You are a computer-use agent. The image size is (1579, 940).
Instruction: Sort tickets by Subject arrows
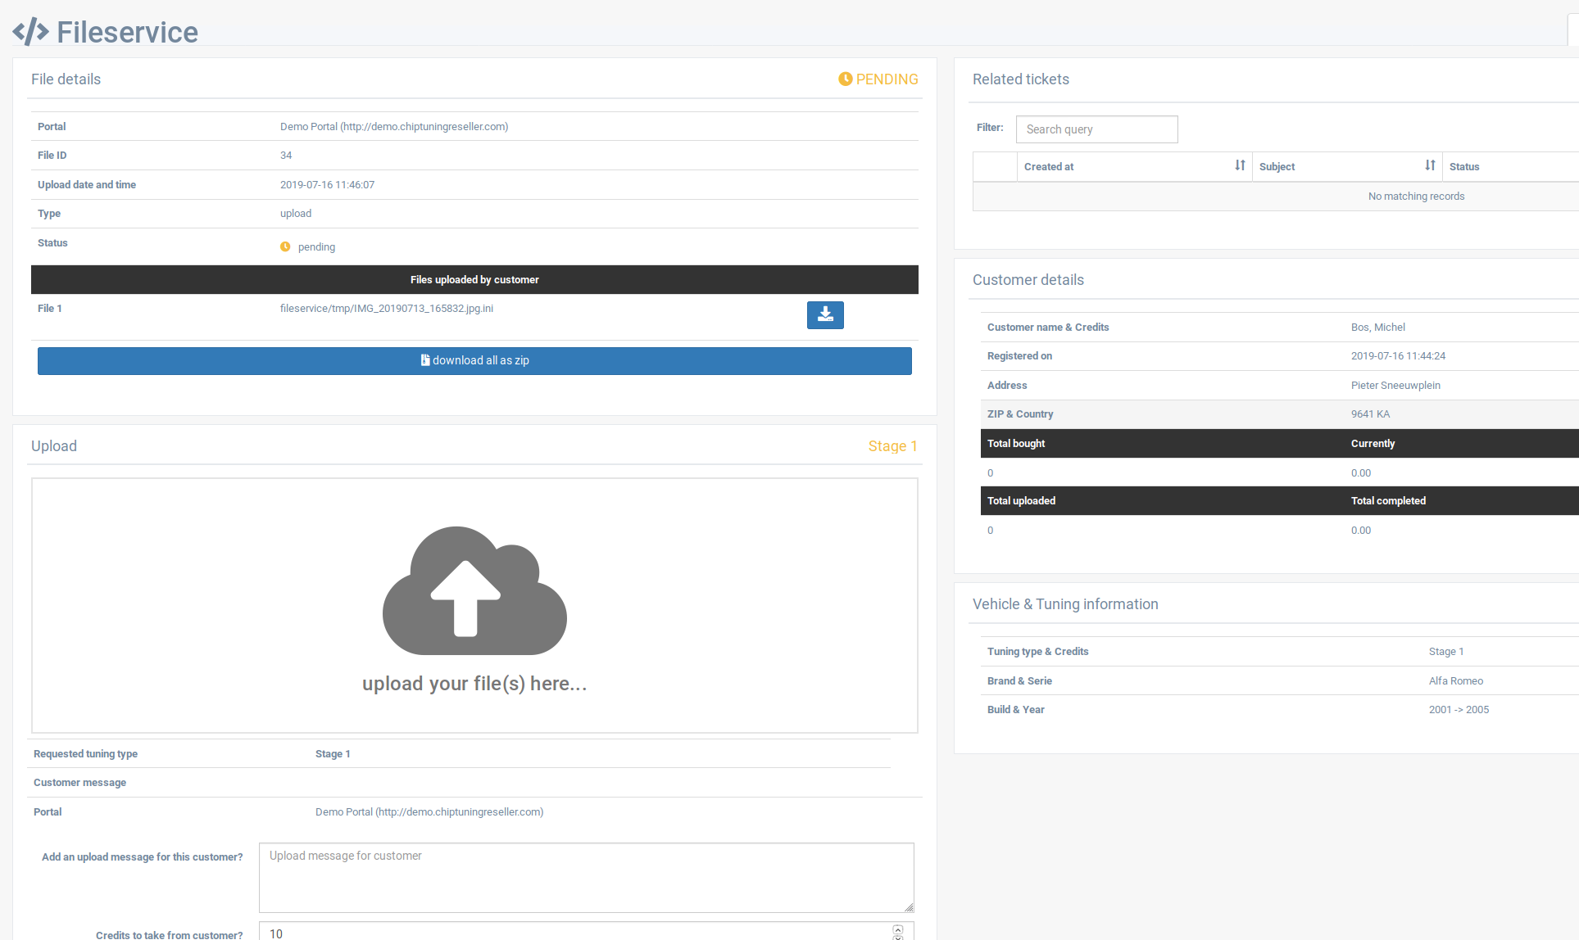[1430, 165]
